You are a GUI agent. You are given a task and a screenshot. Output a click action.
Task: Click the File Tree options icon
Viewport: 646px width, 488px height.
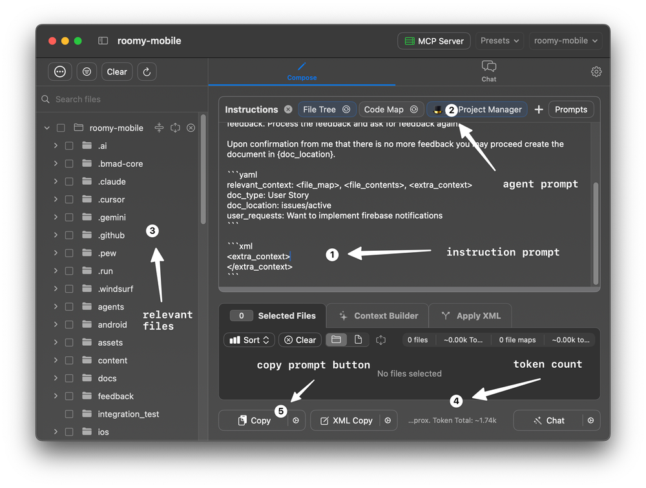tap(346, 109)
